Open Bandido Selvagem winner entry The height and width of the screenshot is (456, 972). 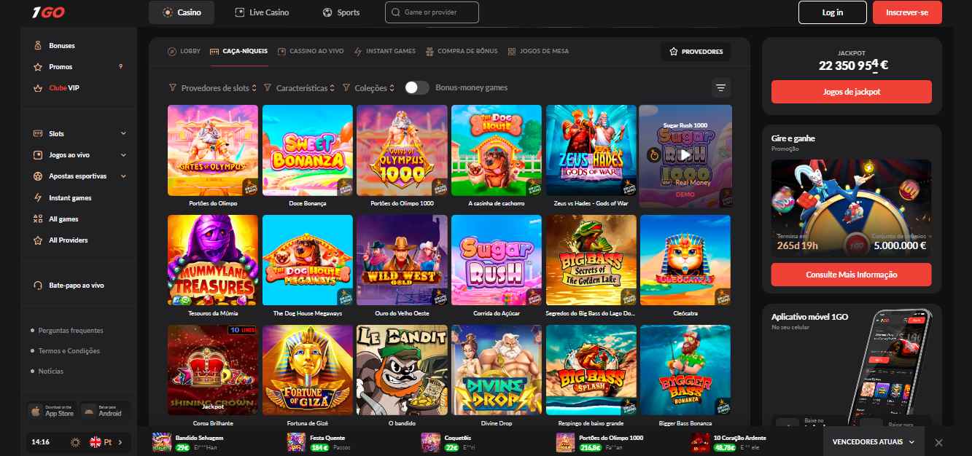pyautogui.click(x=188, y=442)
